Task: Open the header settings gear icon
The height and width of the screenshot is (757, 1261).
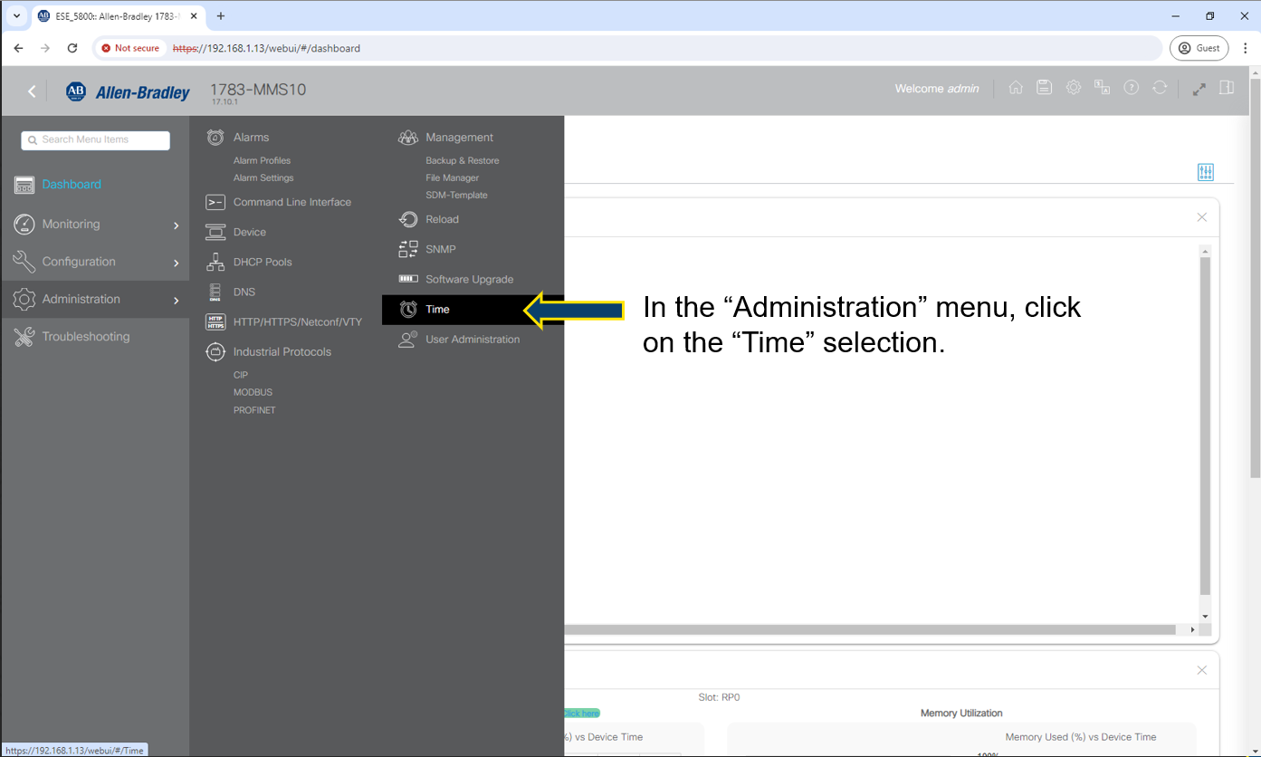Action: pos(1073,88)
